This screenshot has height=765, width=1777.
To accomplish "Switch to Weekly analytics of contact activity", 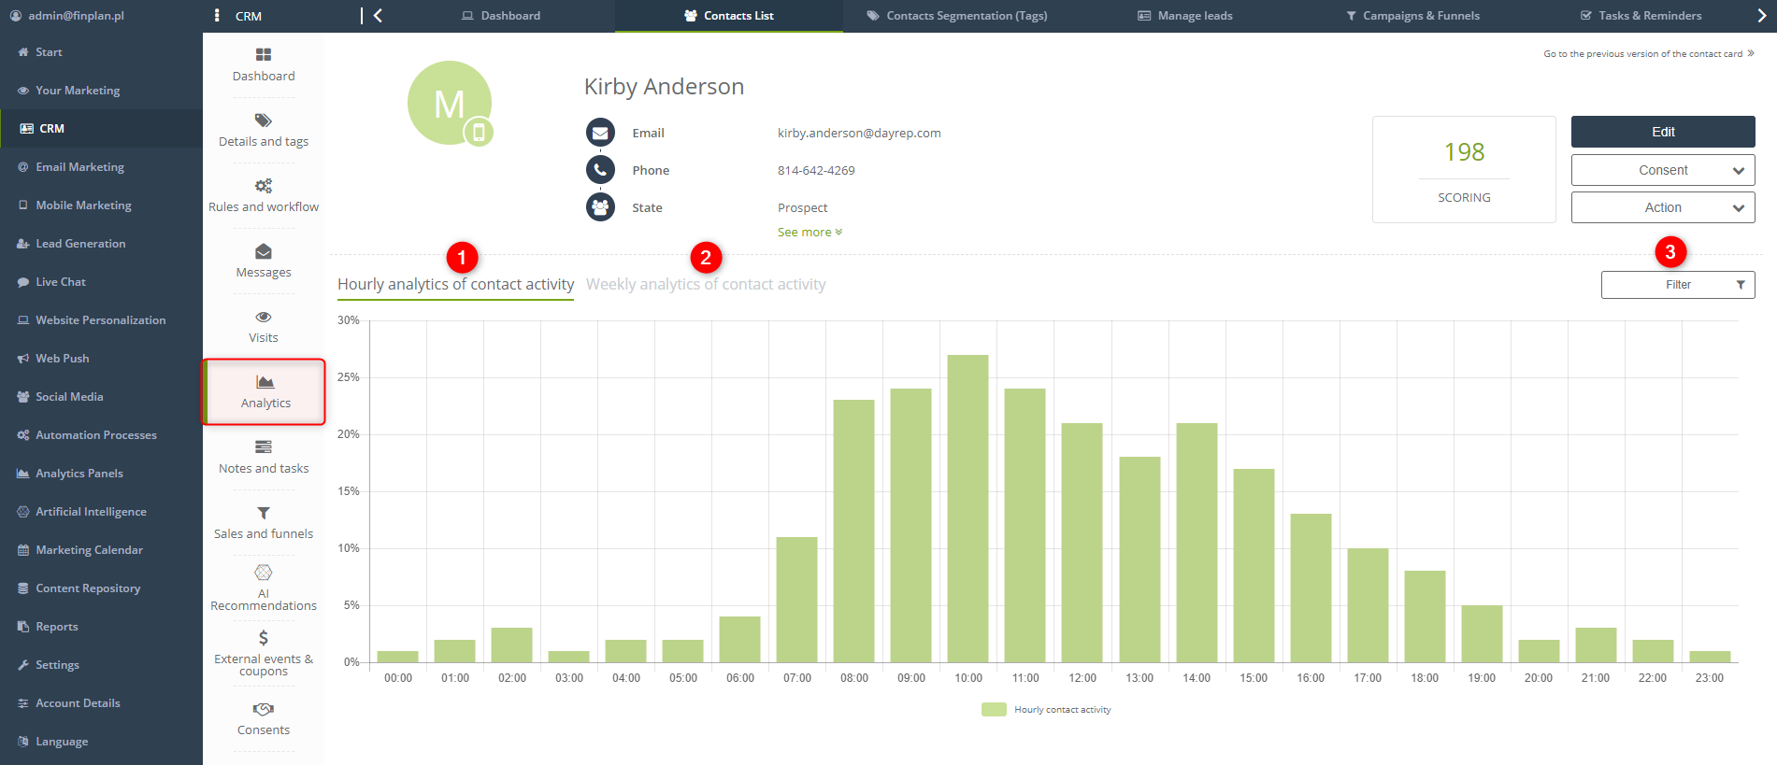I will [706, 285].
